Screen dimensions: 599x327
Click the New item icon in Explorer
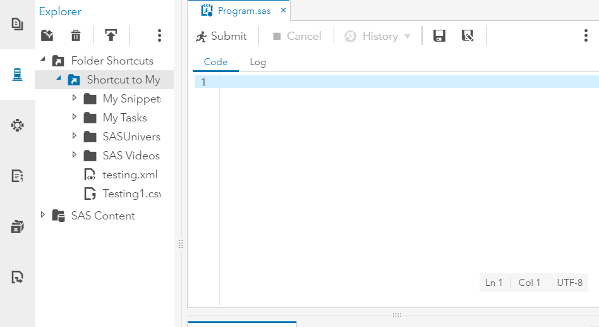click(47, 35)
